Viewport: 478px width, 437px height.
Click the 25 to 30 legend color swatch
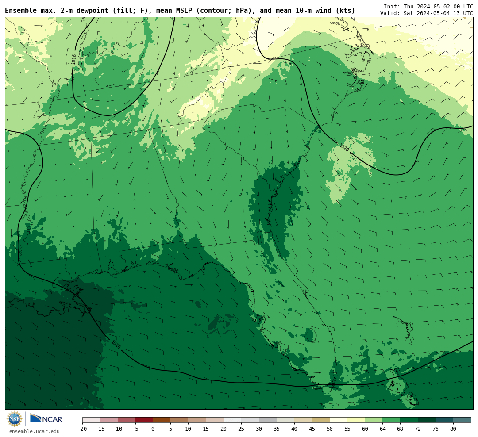(x=250, y=420)
